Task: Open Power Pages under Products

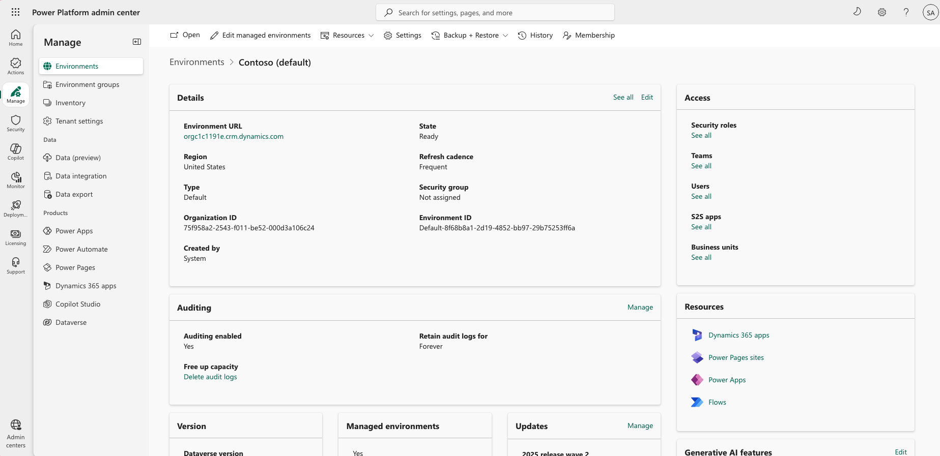Action: (x=91, y=267)
